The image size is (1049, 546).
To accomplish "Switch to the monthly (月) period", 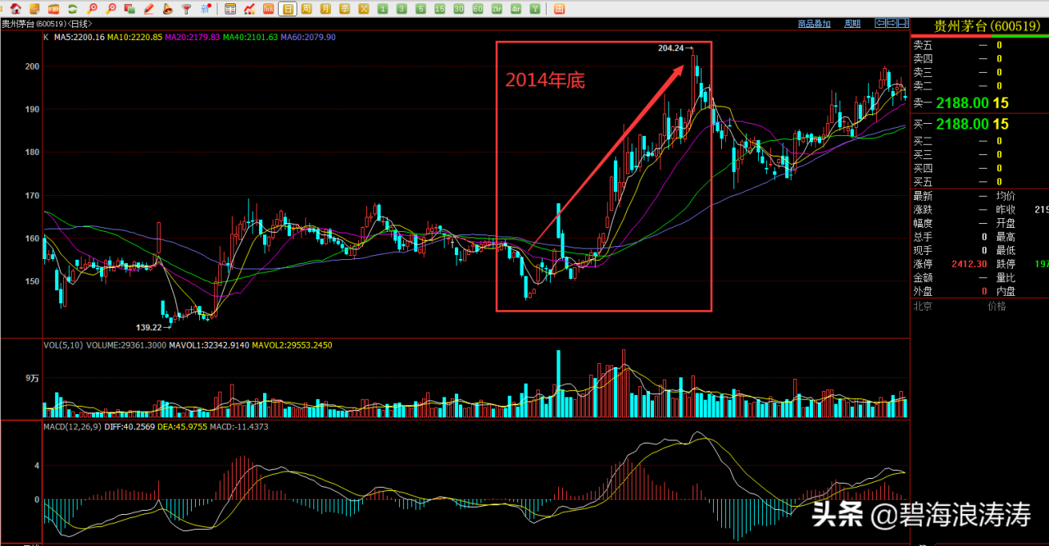I will pyautogui.click(x=325, y=9).
